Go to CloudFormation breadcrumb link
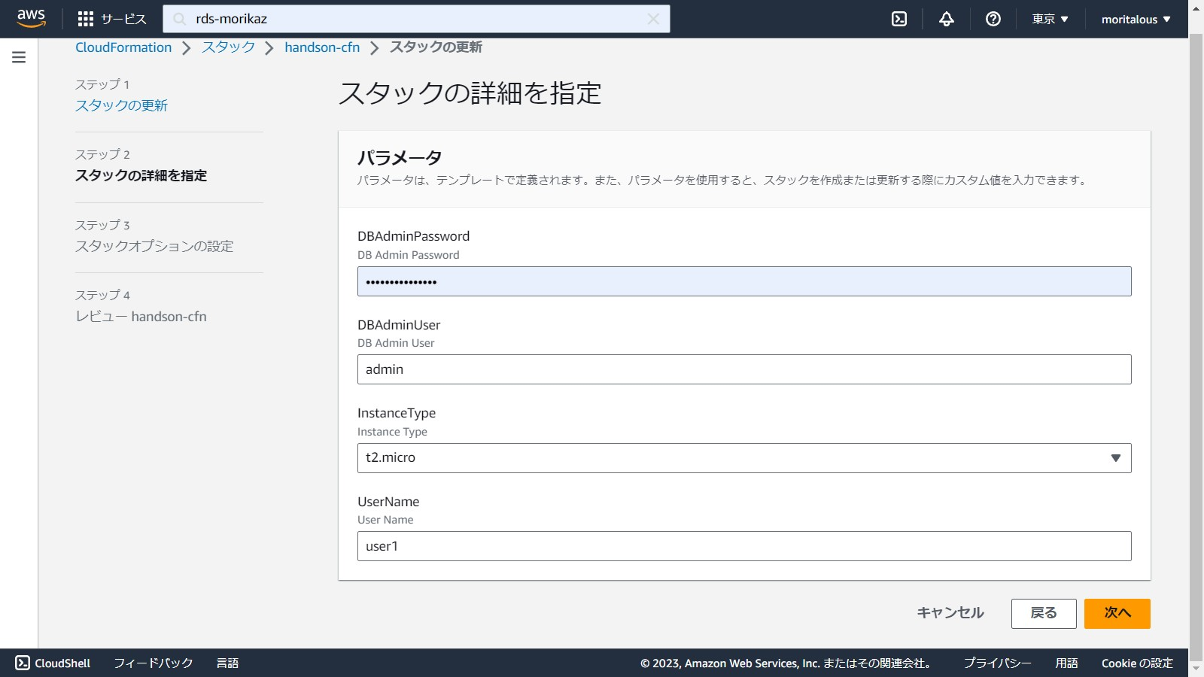Viewport: 1204px width, 677px height. [123, 47]
